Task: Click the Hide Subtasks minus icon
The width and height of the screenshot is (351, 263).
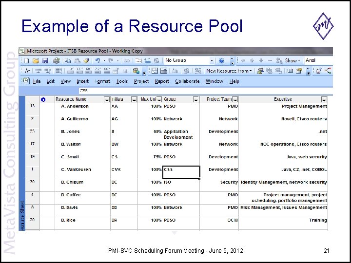Action: click(x=270, y=60)
